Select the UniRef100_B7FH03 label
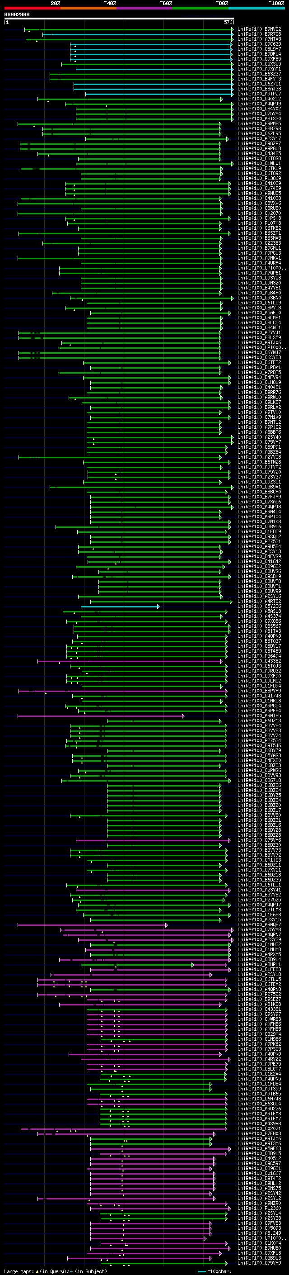Viewport: 289px width, 1275px height. (x=259, y=1133)
